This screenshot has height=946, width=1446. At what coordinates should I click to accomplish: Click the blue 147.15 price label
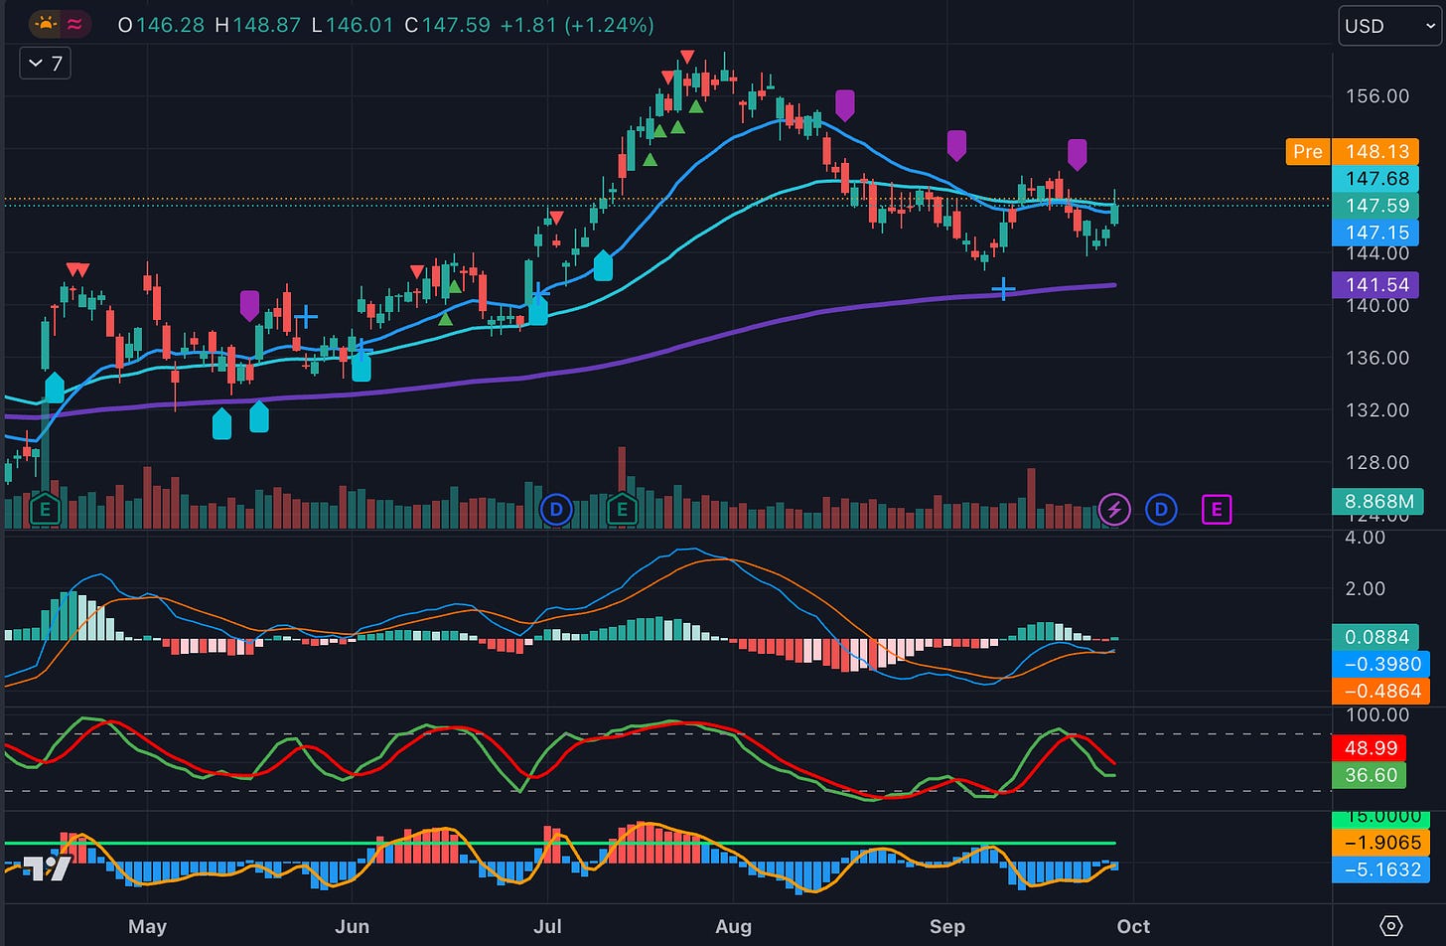pos(1375,233)
